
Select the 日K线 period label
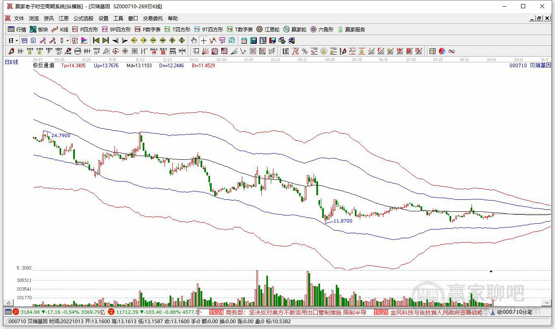pos(12,62)
